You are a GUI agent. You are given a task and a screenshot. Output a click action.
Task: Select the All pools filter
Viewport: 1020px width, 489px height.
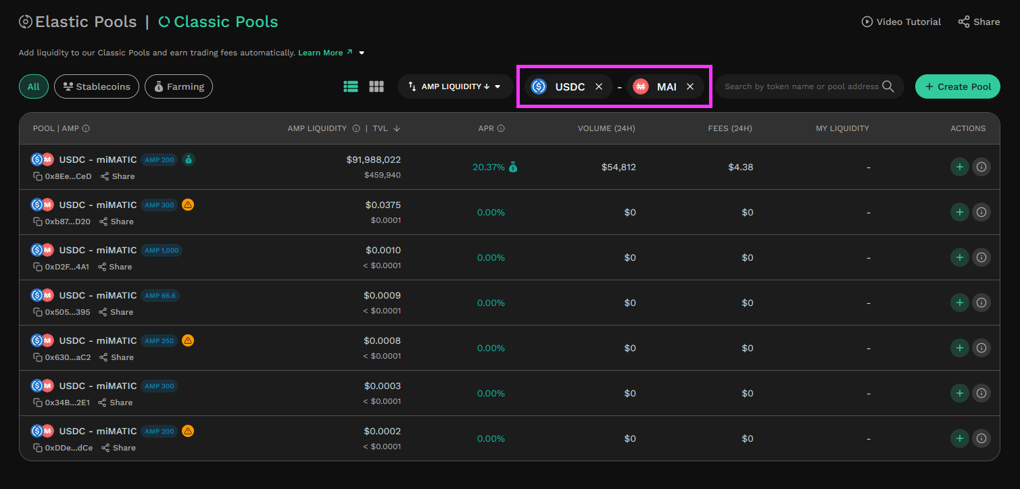(x=34, y=86)
